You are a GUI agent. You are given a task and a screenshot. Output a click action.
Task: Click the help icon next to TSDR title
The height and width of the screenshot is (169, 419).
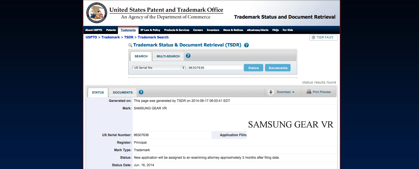[x=246, y=45]
